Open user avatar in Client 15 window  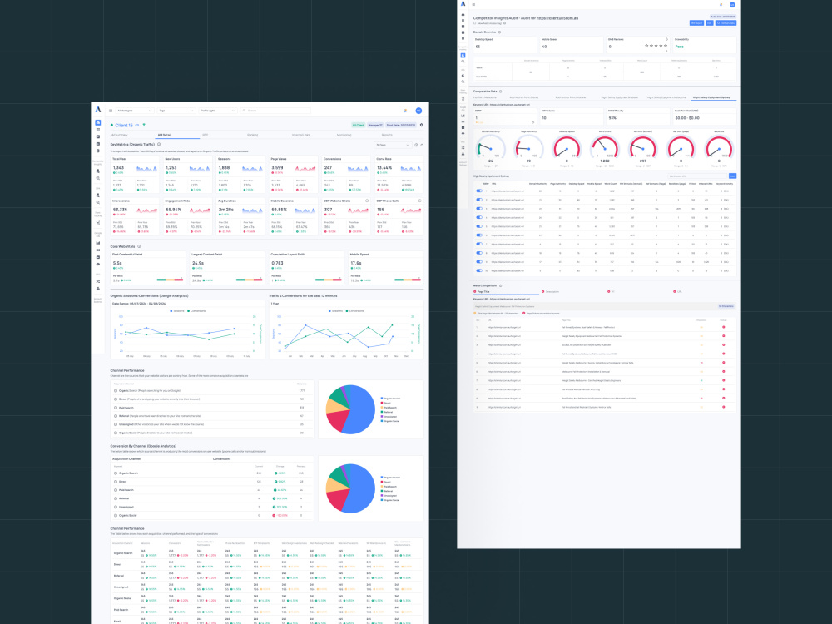click(x=418, y=111)
